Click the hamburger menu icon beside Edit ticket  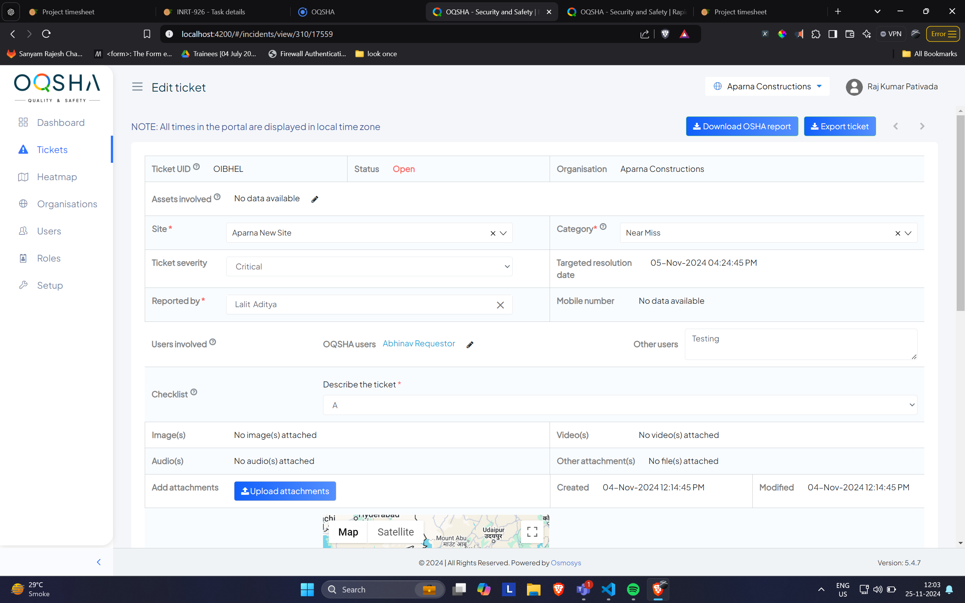[x=137, y=87]
